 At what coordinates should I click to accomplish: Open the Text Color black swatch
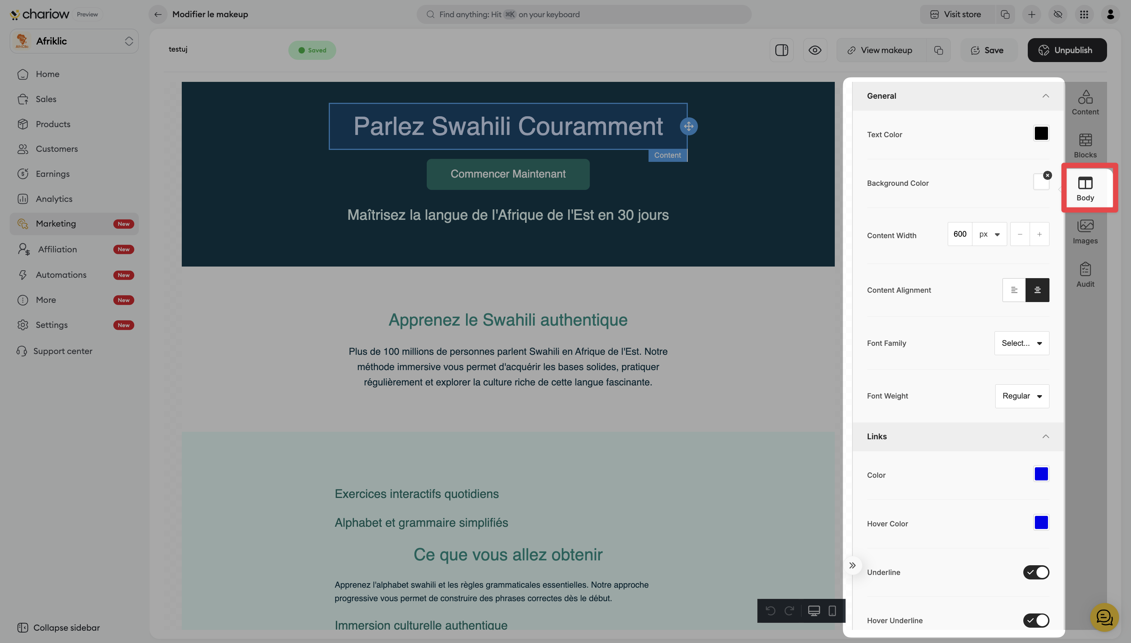click(x=1041, y=133)
